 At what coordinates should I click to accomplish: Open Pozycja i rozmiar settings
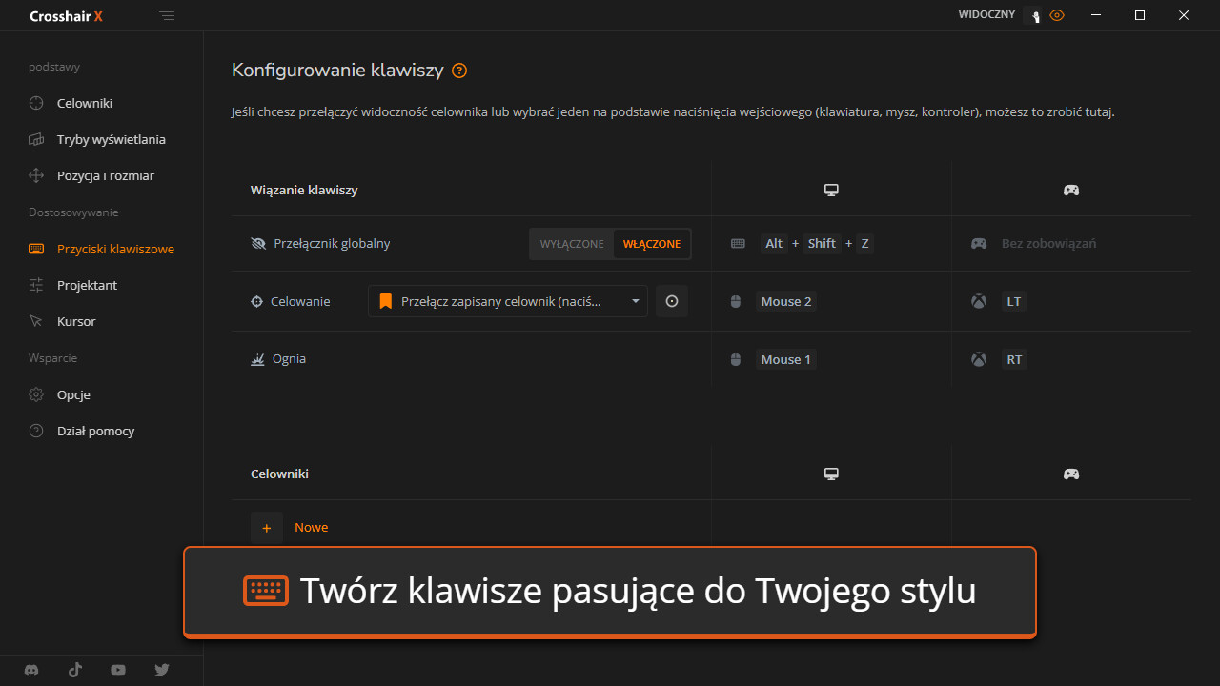(x=105, y=175)
